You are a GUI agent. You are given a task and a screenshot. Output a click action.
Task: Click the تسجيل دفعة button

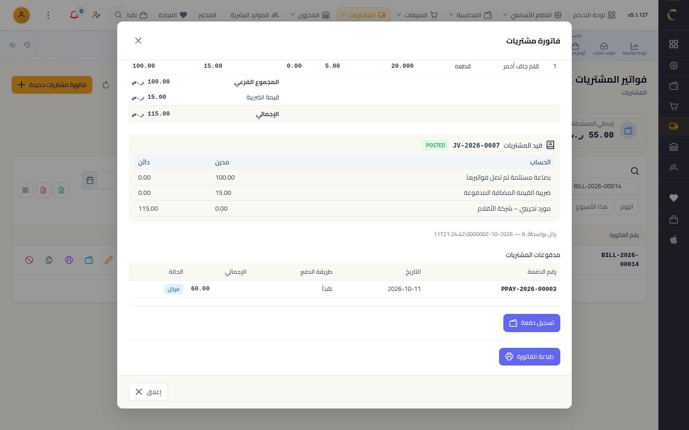[x=532, y=323]
